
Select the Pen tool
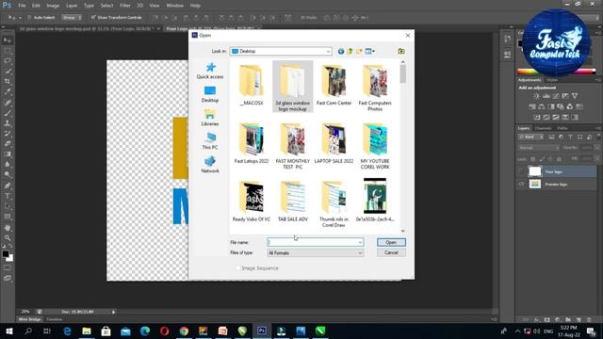pos(8,186)
